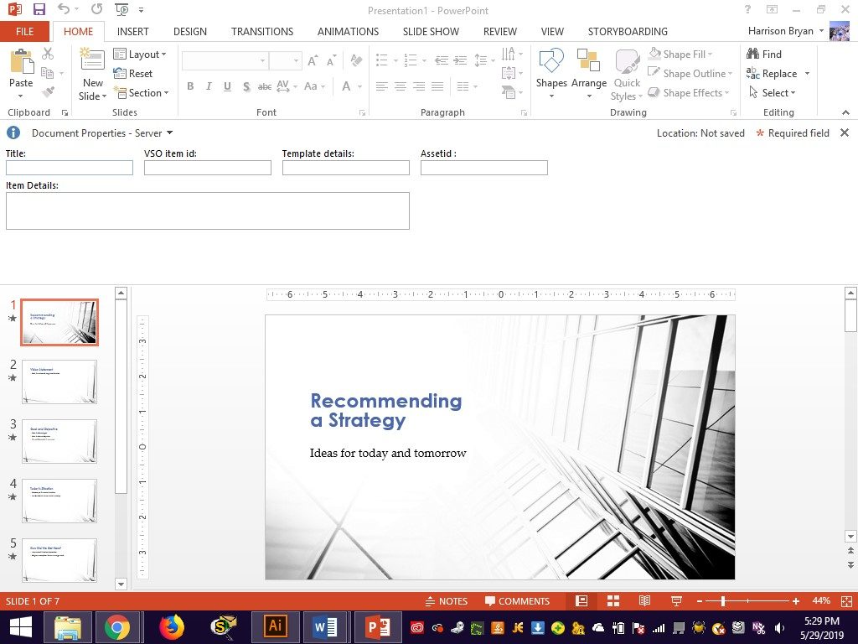Click the New Slide icon
Viewport: 858px width, 644px height.
click(x=92, y=61)
